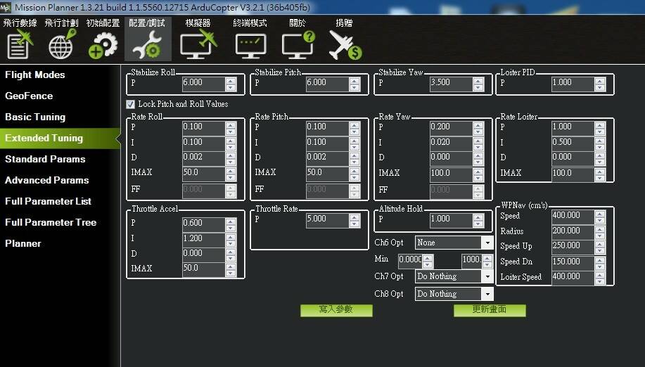Open the Flight Data (飛行數據) icon
This screenshot has height=367, width=645.
[x=20, y=44]
